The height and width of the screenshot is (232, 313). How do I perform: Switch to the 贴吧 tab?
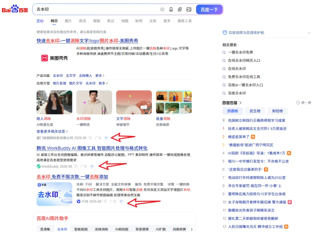(139, 21)
